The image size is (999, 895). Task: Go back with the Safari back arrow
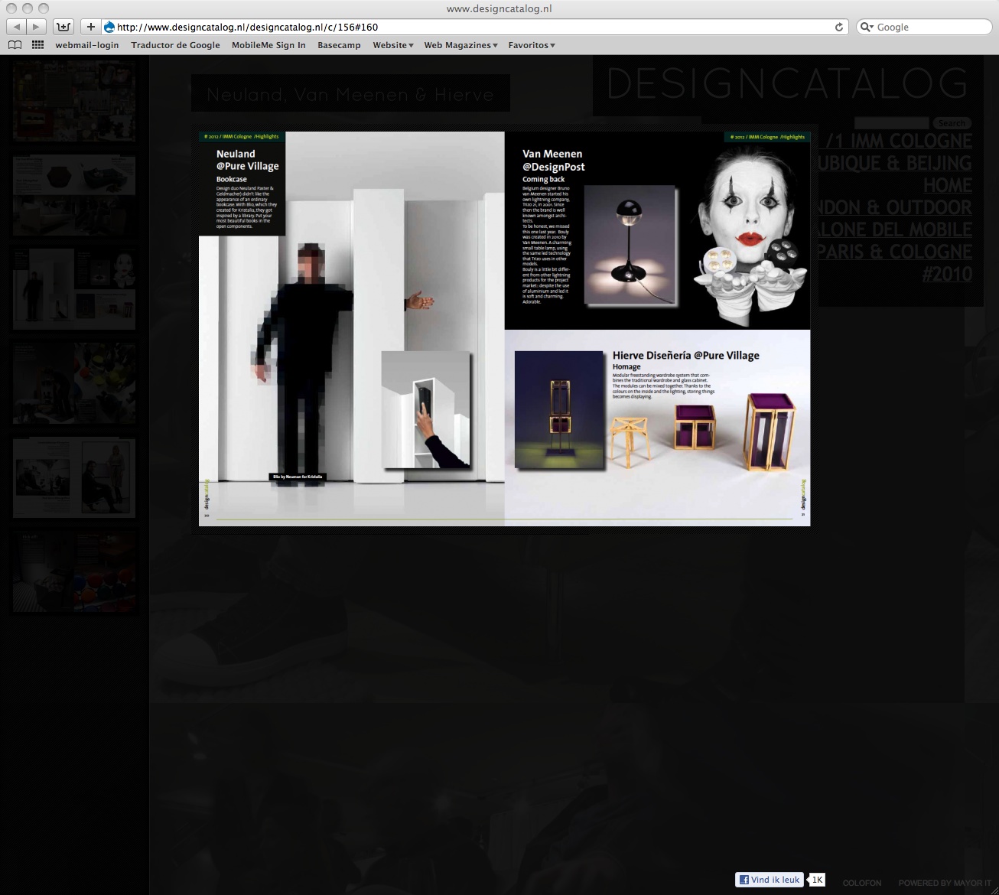coord(17,27)
